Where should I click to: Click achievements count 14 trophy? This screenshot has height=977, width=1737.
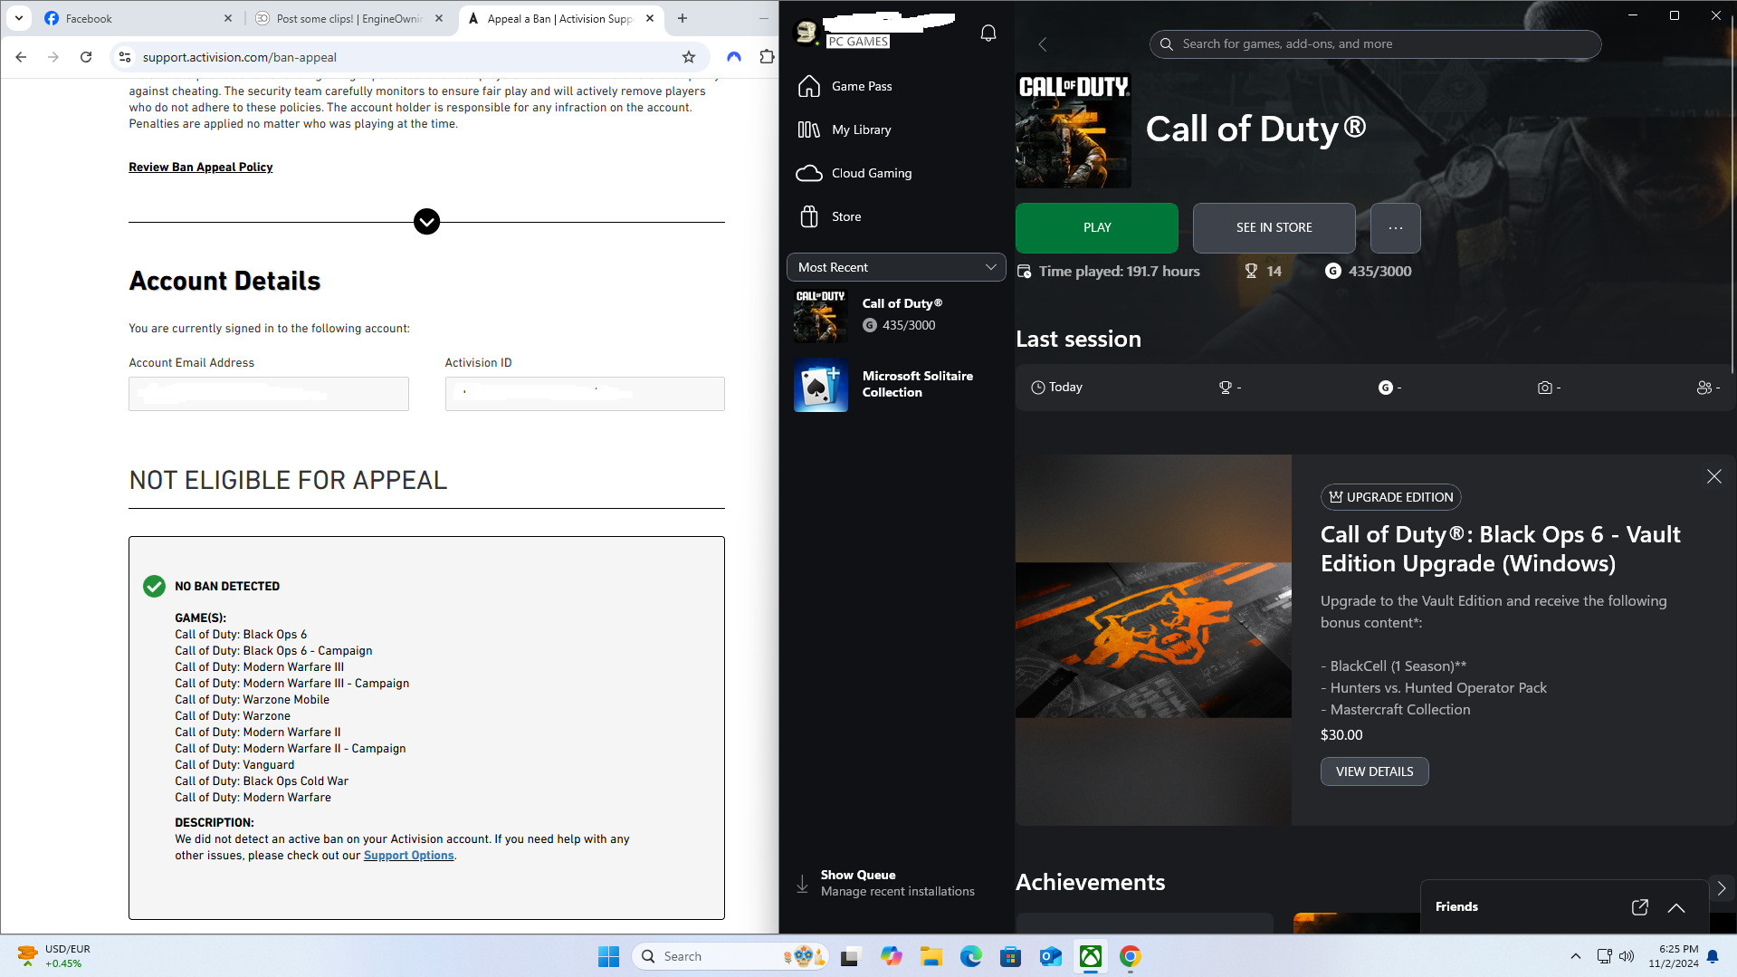1264,271
